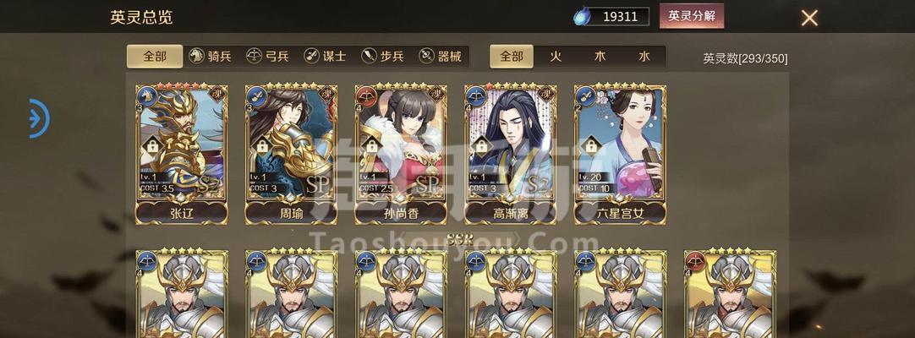Image resolution: width=915 pixels, height=338 pixels.
Task: Select the 全部 element filter tab
Action: click(511, 57)
